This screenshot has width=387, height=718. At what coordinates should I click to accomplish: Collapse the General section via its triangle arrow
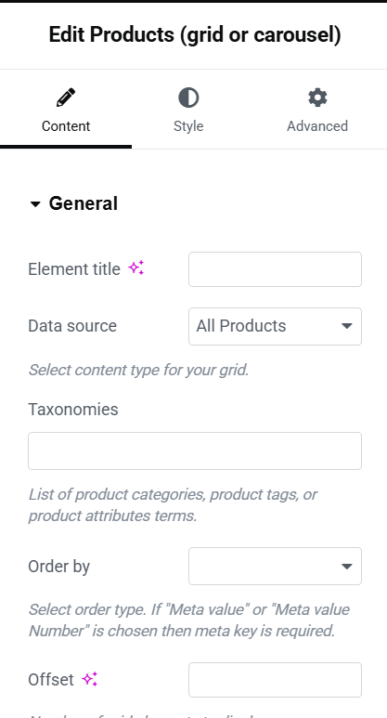pos(35,204)
